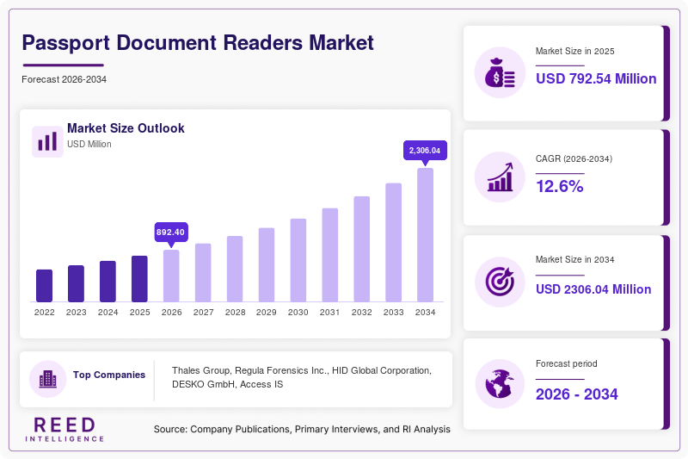Select the 2030 bar in the chart
The width and height of the screenshot is (688, 459).
[298, 260]
